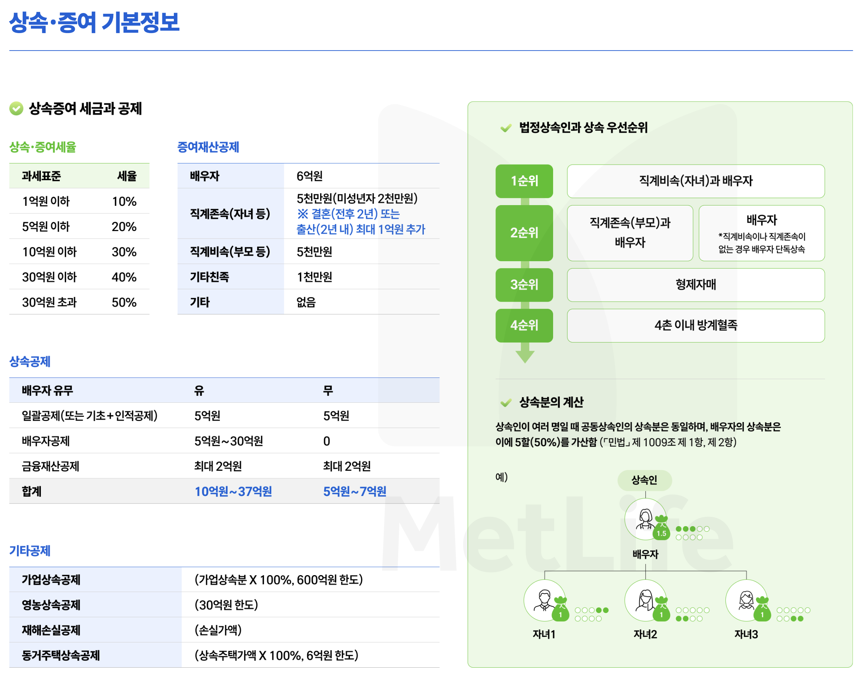Click the 상속인 pill label
The image size is (867, 674).
click(644, 480)
